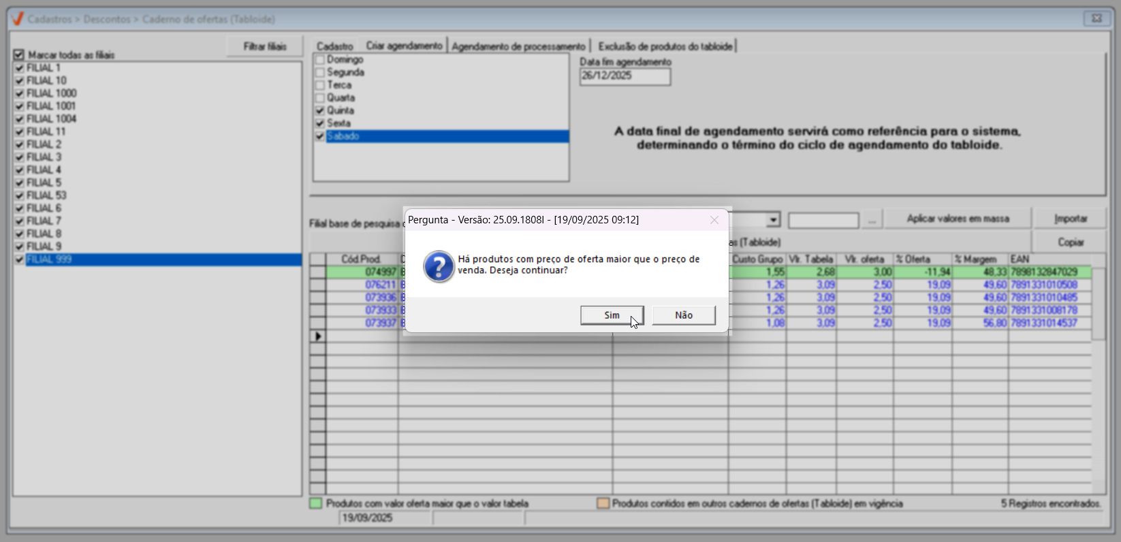The width and height of the screenshot is (1121, 542).
Task: Click the empty field before the three-dots button
Action: pos(823,220)
